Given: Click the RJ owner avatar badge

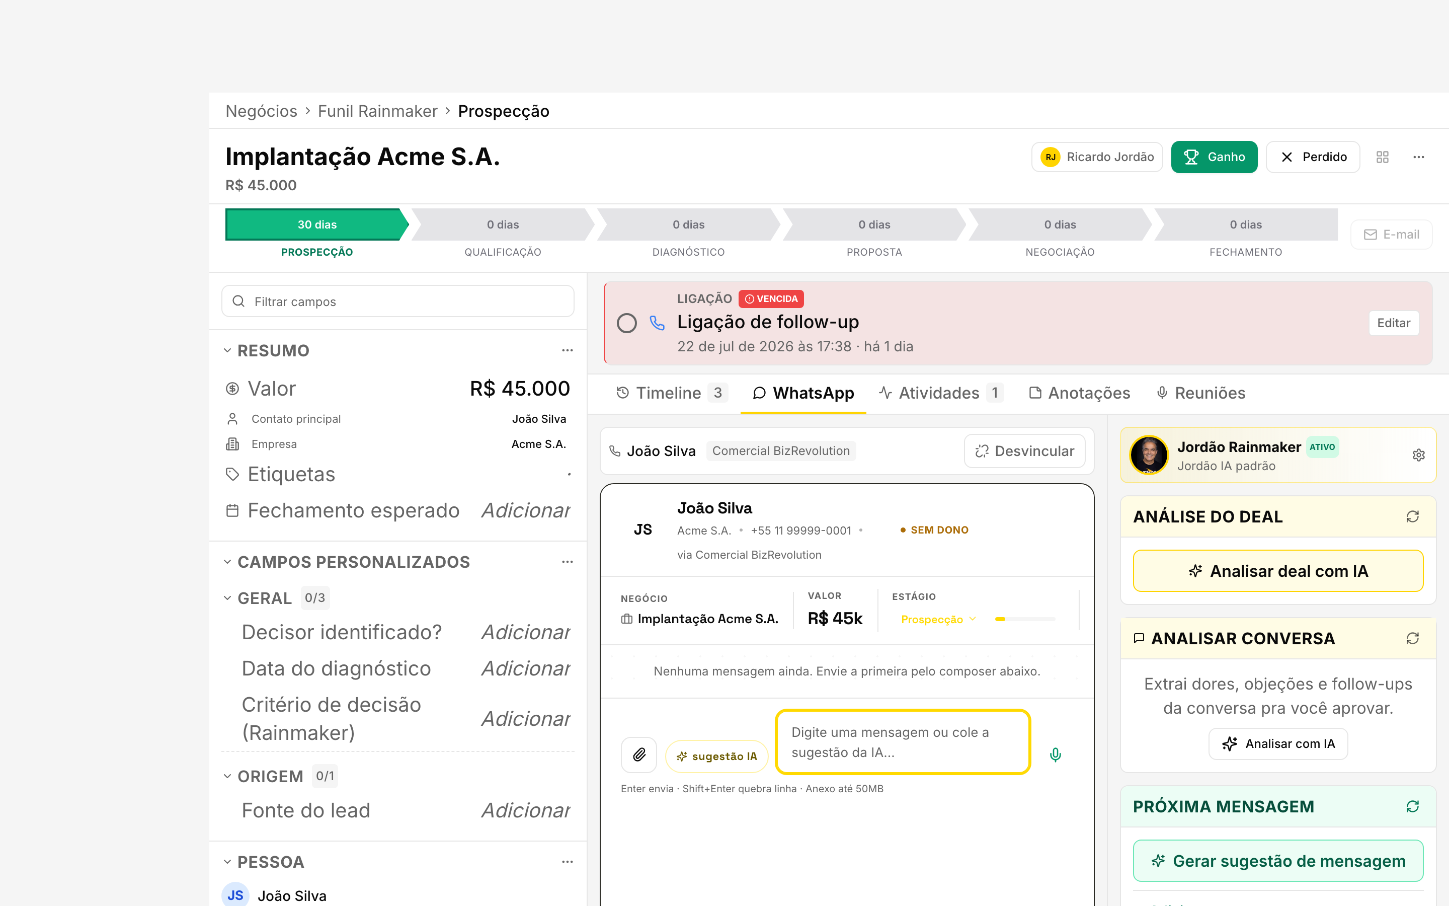Looking at the screenshot, I should pyautogui.click(x=1050, y=157).
